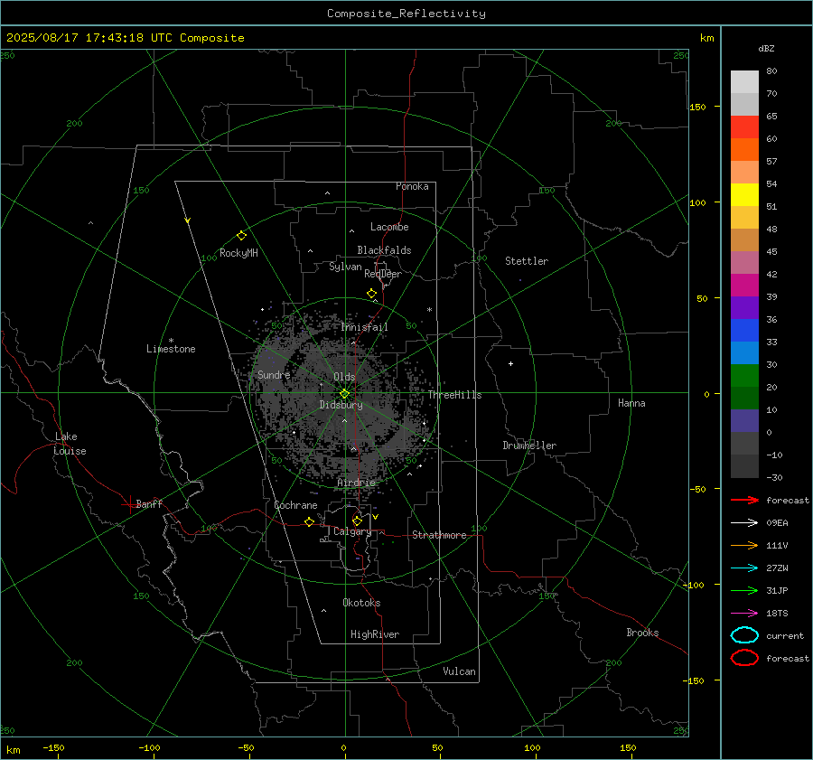Click the 18TS legend label
Image resolution: width=813 pixels, height=760 pixels.
coord(777,614)
